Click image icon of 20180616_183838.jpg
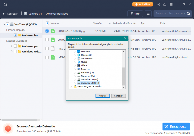This screenshot has height=136, width=194. pos(53,31)
